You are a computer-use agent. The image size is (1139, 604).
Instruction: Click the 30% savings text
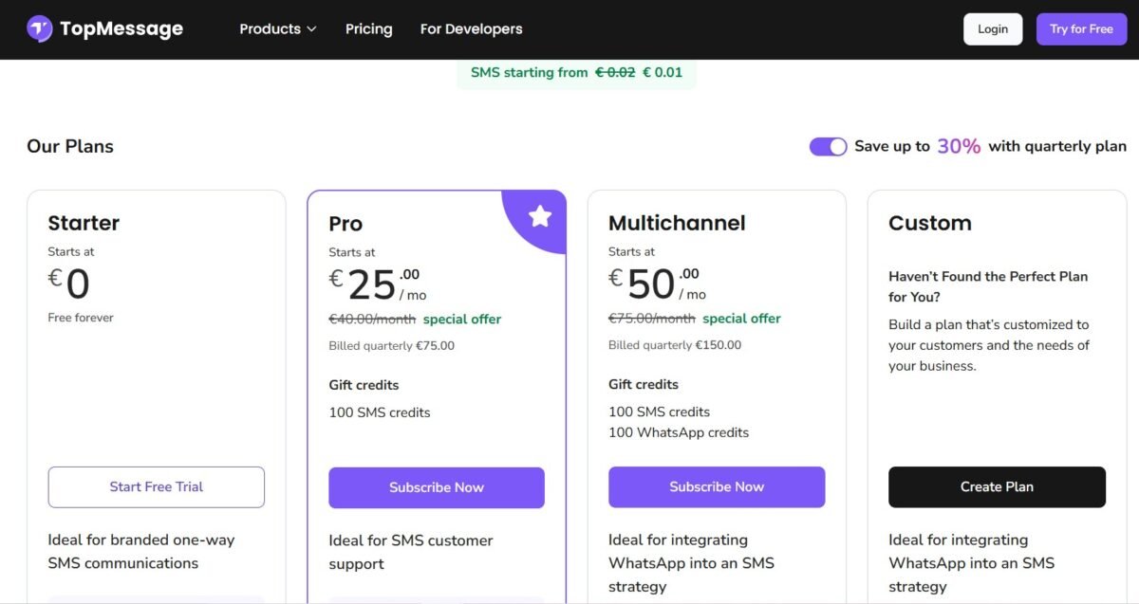[x=959, y=146]
